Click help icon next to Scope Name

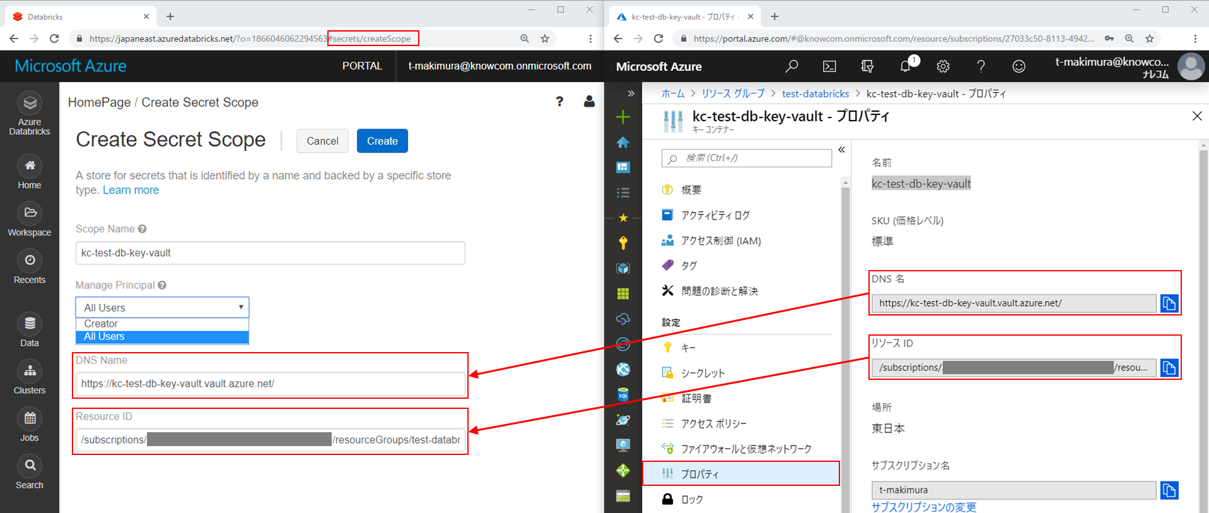point(143,229)
